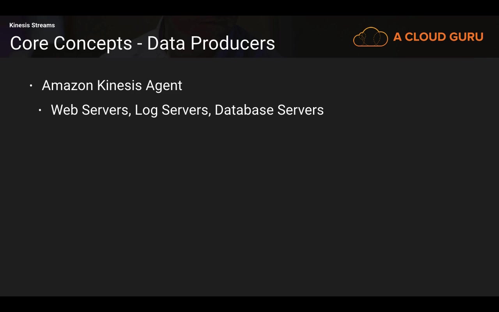This screenshot has width=499, height=312.
Task: Click the word "Streams" in the small header
Action: [43, 25]
